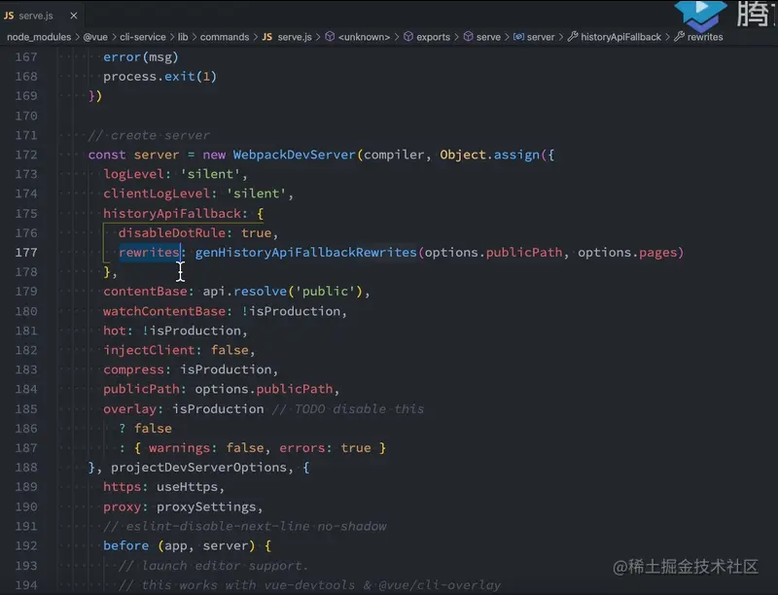This screenshot has width=778, height=595.
Task: Click the highlighted 'rewrites' property
Action: coord(149,253)
